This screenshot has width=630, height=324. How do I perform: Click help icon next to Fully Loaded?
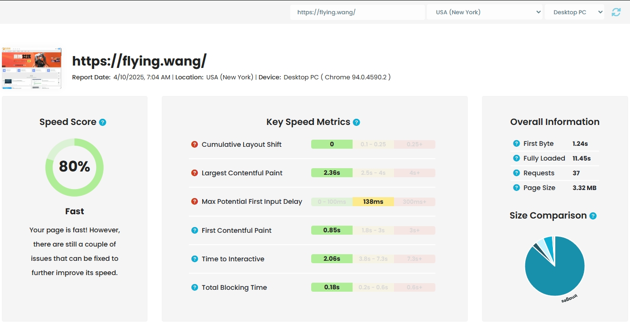(516, 158)
